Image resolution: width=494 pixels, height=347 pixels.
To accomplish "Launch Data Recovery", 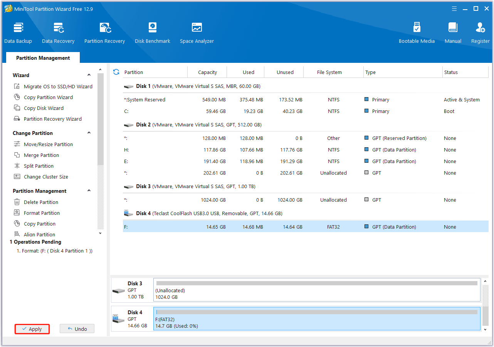I will (x=58, y=33).
